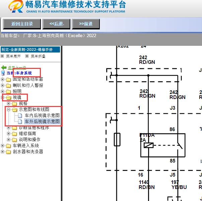Go back with the <<后退 button

pos(56,24)
